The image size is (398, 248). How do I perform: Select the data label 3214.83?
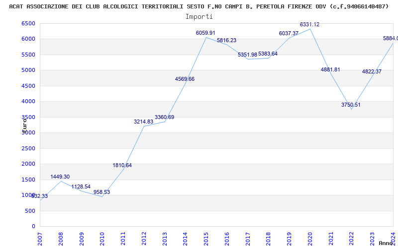(x=144, y=122)
